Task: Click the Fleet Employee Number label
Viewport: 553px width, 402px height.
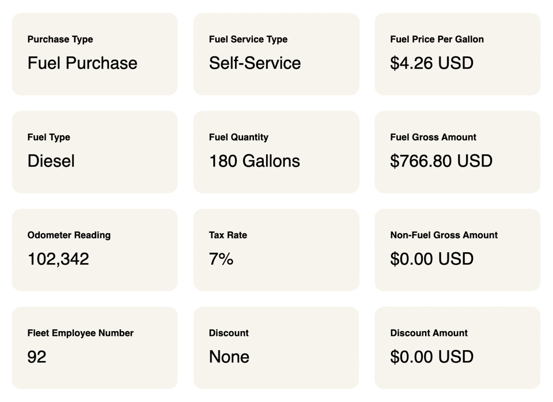Action: tap(80, 333)
